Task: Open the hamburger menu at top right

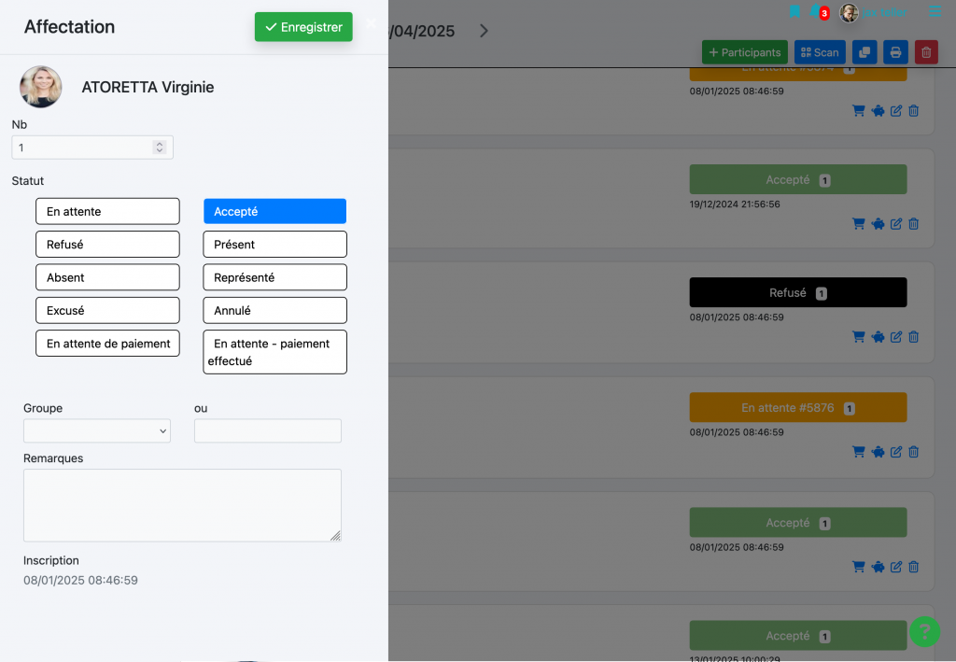Action: click(x=935, y=12)
